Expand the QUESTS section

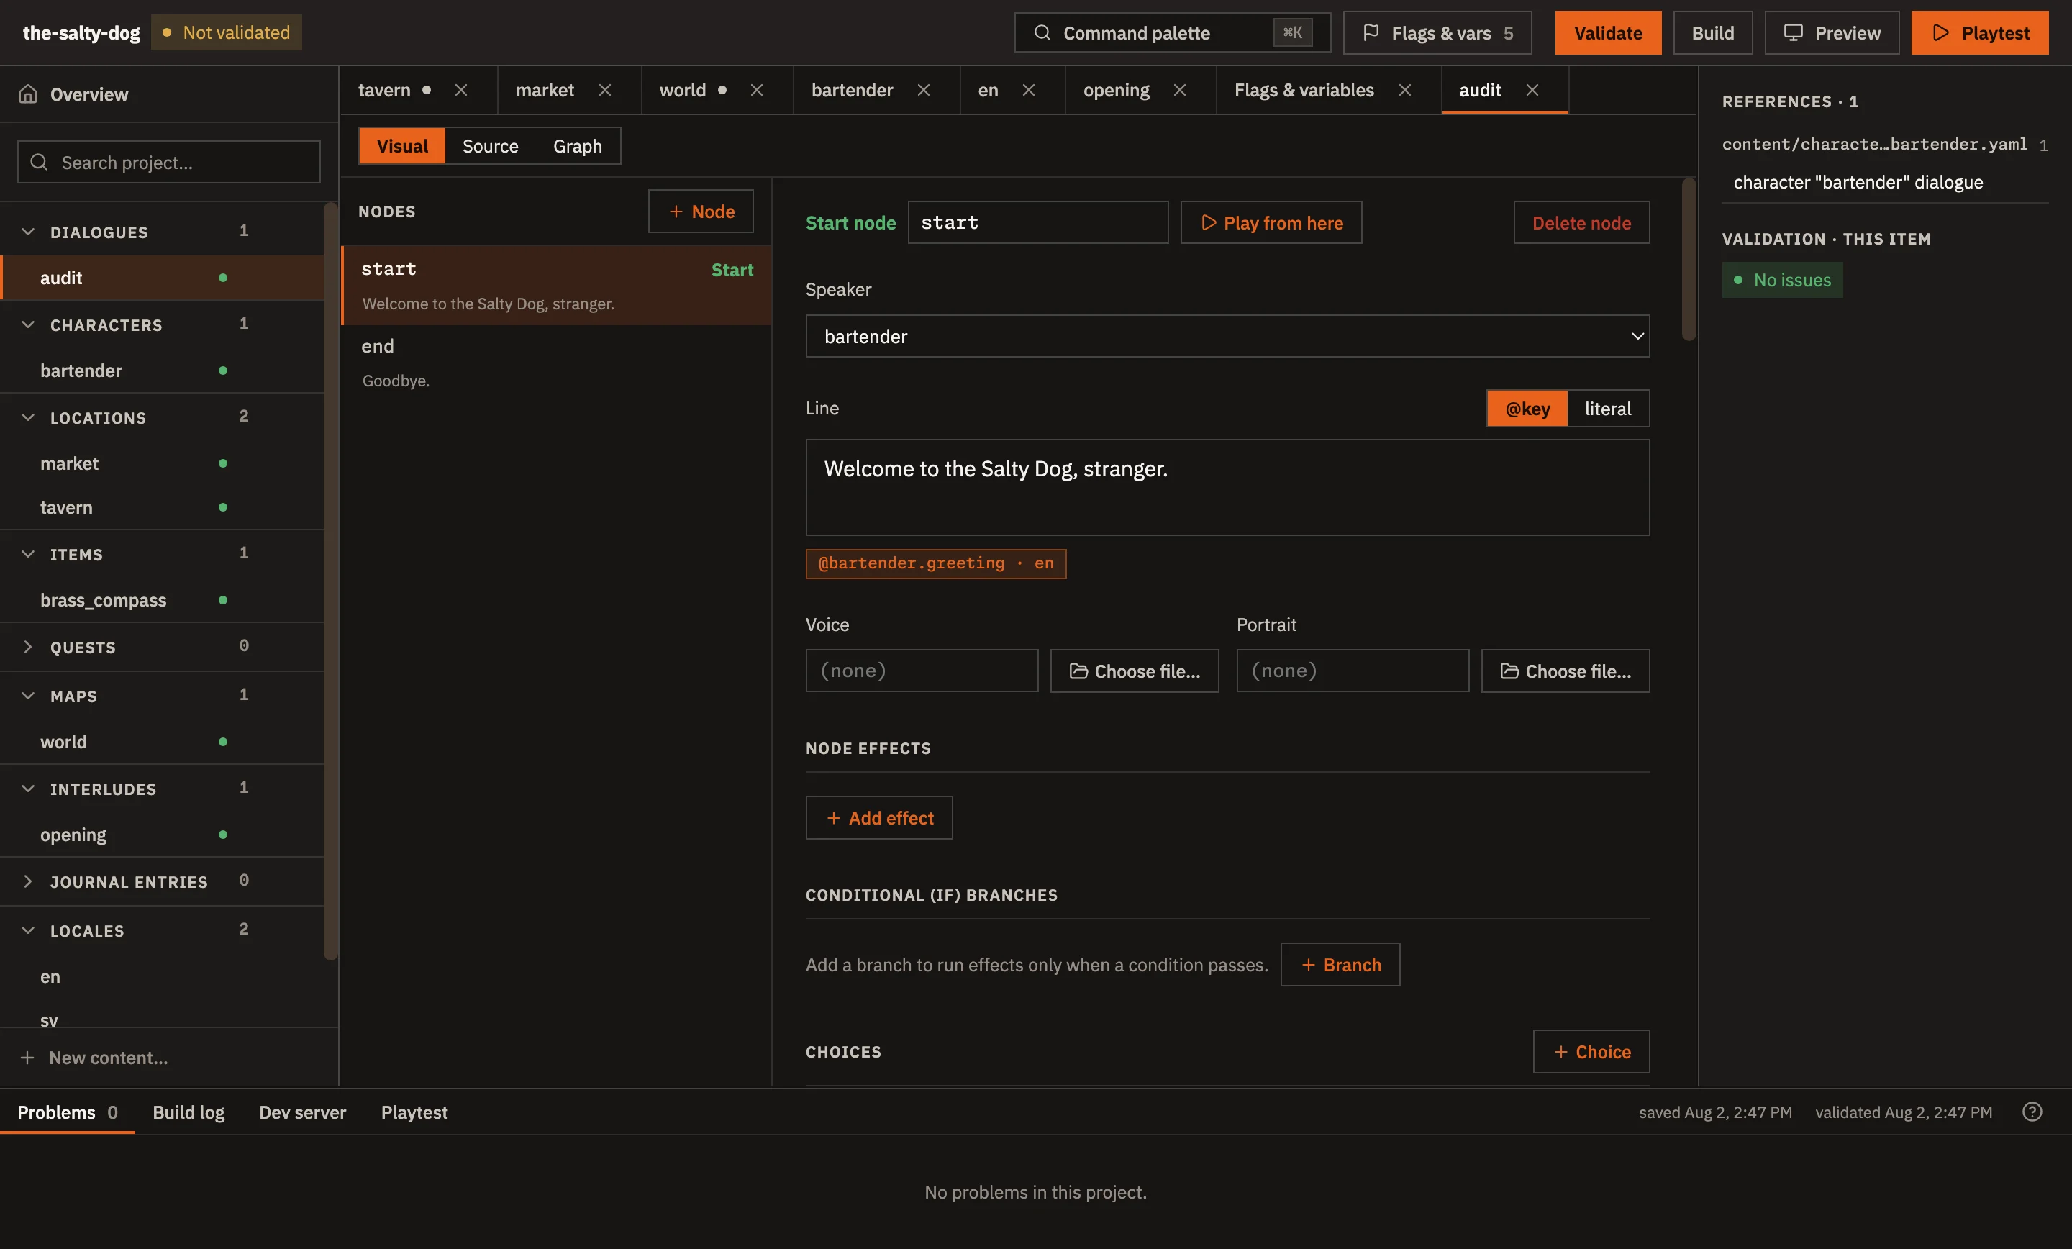(28, 647)
